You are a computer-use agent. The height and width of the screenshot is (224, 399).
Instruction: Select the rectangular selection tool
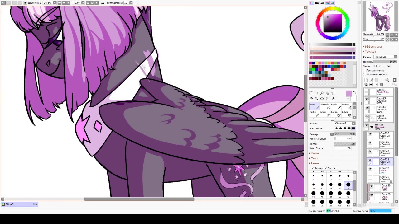point(311,93)
